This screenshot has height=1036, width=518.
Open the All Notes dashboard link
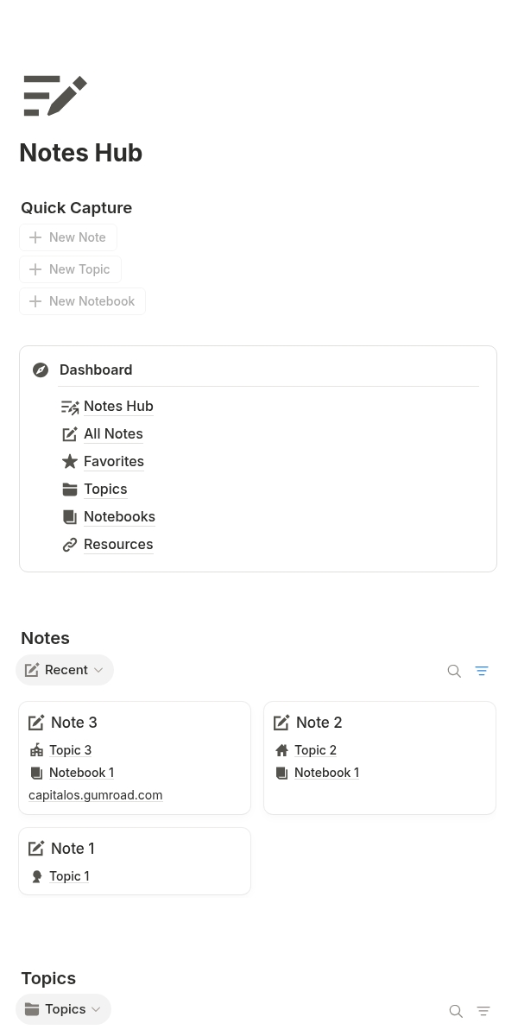click(113, 433)
